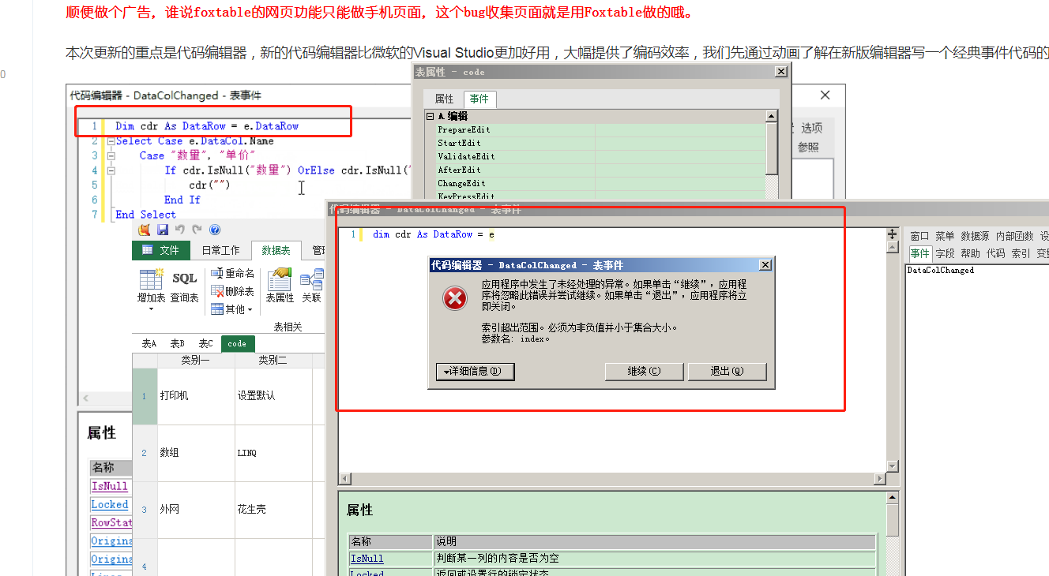Click DataColChanged entry in right event list
The height and width of the screenshot is (576, 1049).
pos(940,270)
